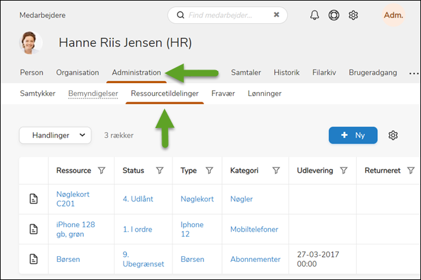421x280 pixels.
Task: Switch to the Organisation tab
Action: (77, 73)
